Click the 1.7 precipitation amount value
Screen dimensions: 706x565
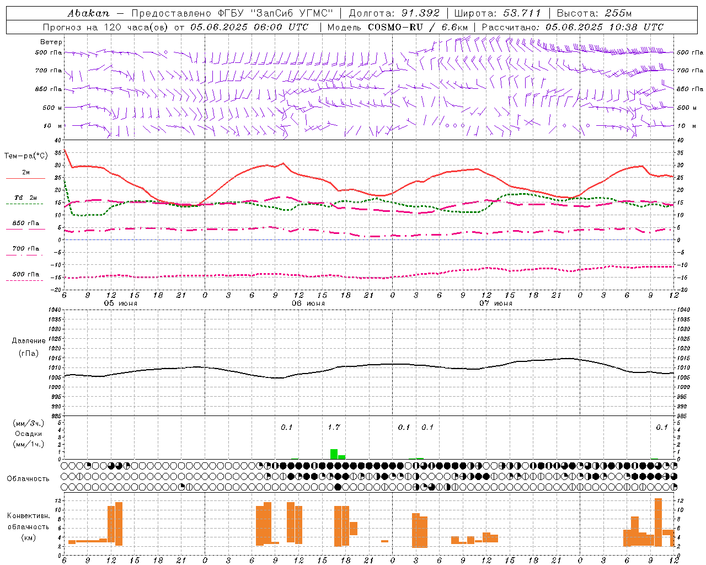tap(334, 427)
